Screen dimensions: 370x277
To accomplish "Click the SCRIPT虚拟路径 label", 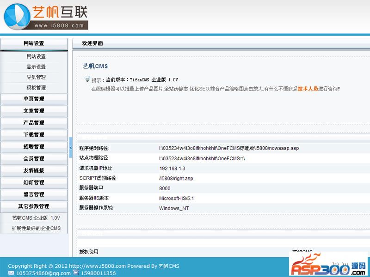I will [98, 178].
